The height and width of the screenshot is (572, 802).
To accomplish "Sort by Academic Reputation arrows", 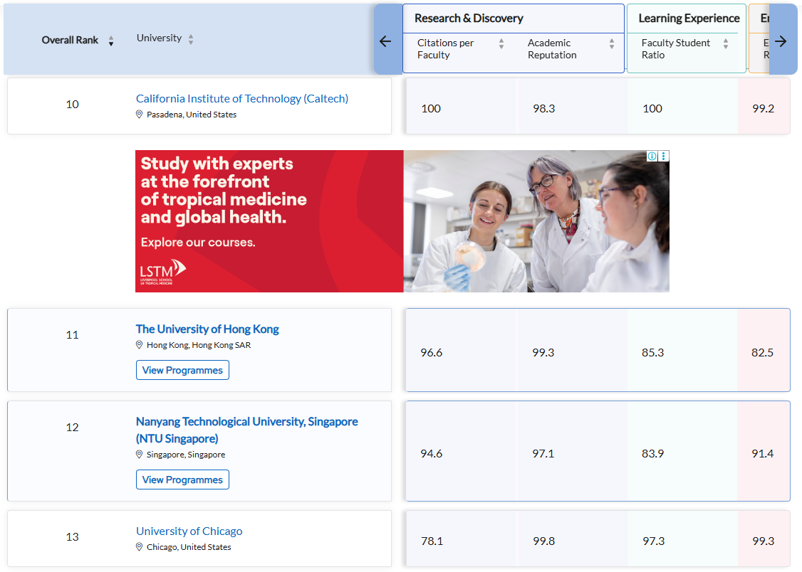I will [x=612, y=43].
